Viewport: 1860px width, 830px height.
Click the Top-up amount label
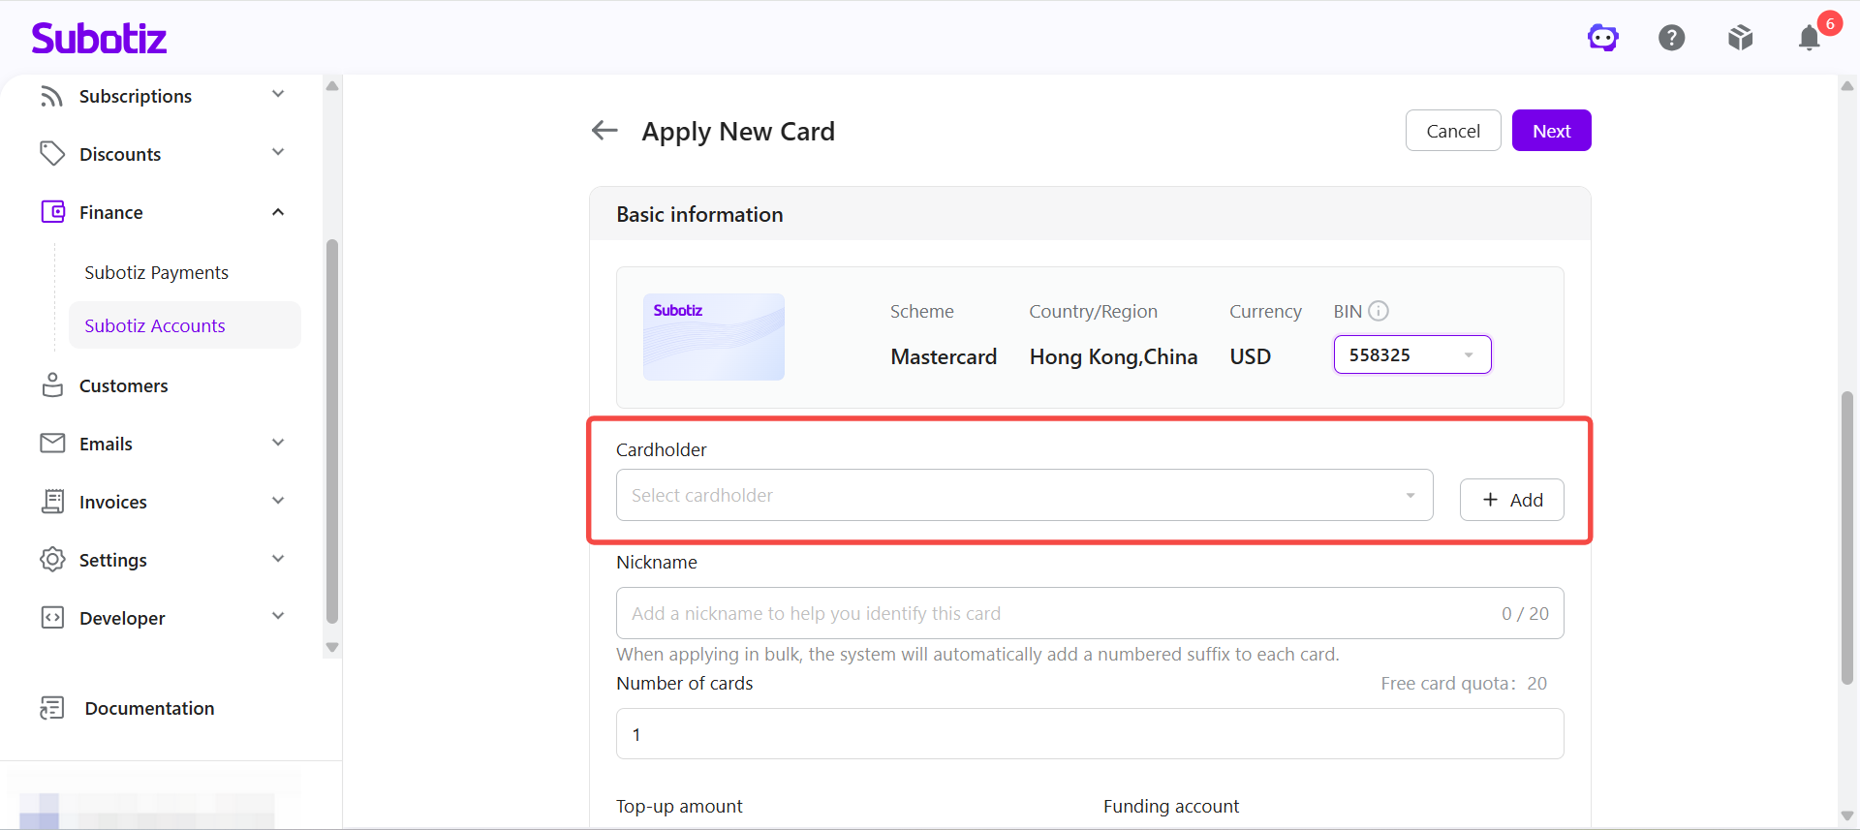coord(679,806)
